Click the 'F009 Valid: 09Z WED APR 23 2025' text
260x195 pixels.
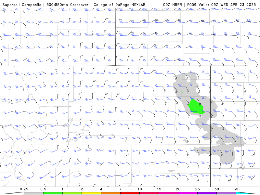tap(221, 5)
